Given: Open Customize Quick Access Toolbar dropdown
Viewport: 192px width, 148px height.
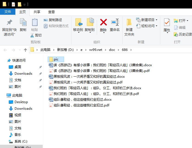Looking at the screenshot, I should coord(24,5).
